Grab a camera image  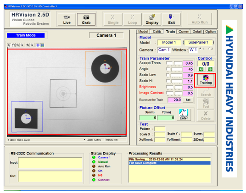pyautogui.click(x=86, y=20)
